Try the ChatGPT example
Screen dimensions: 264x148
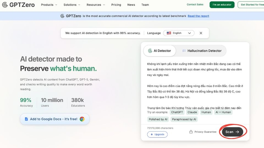177,112
